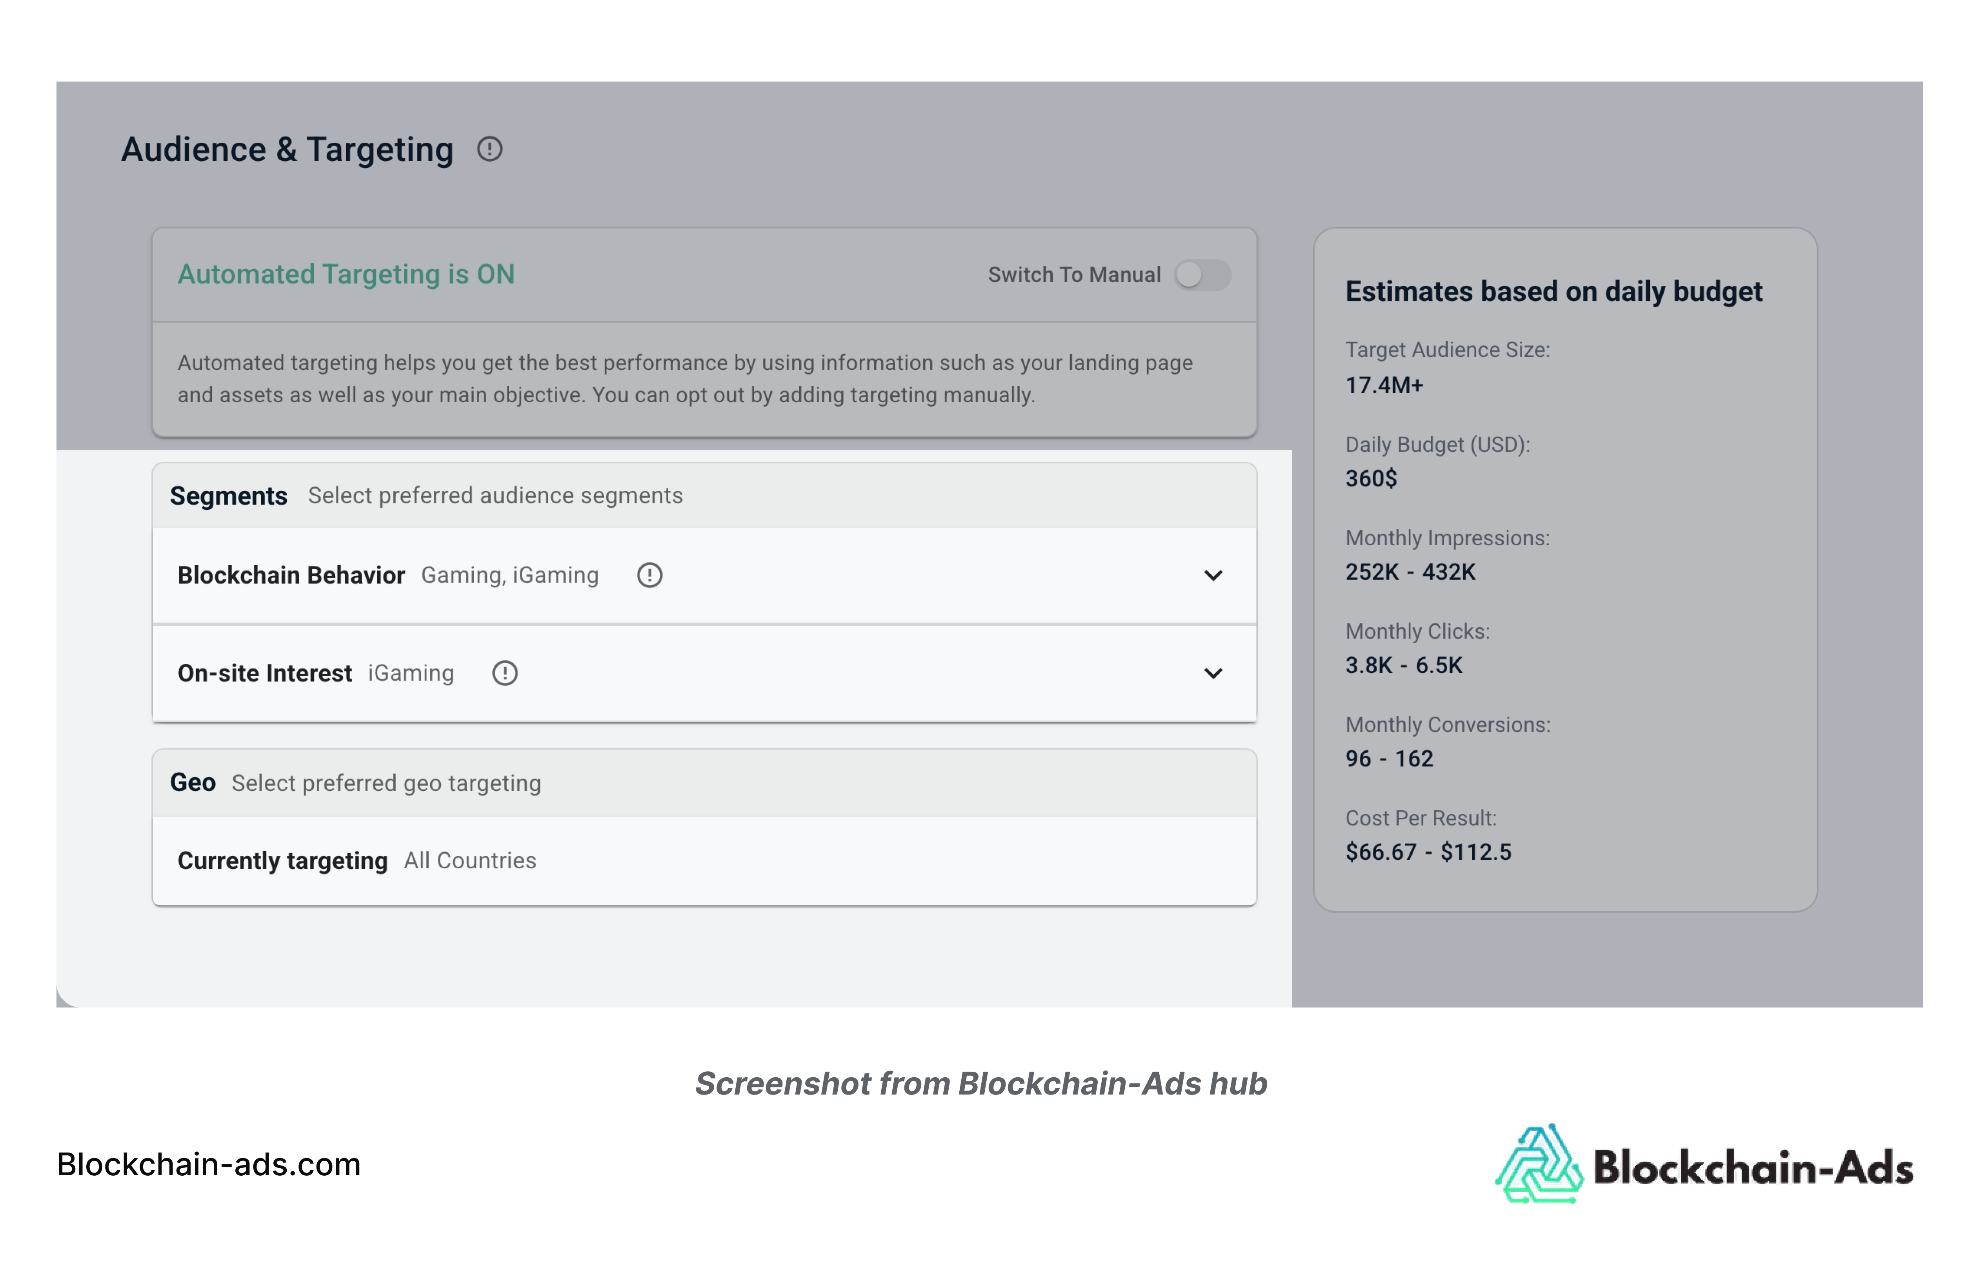Click the '17.4M+' audience size value
Screen dimensions: 1979x1278
[1385, 385]
